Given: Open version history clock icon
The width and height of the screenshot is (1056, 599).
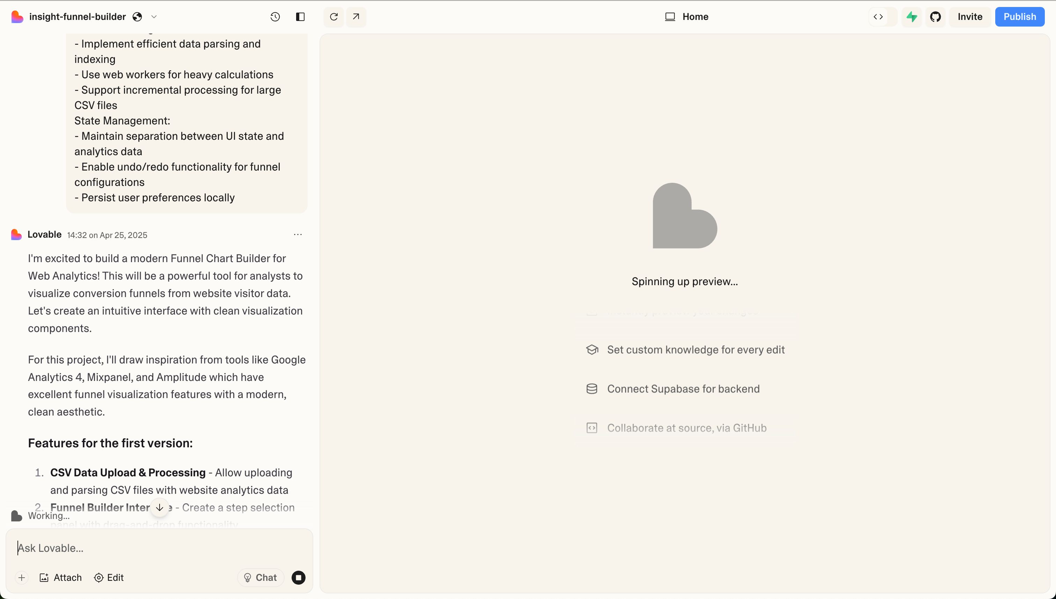Looking at the screenshot, I should pos(276,17).
